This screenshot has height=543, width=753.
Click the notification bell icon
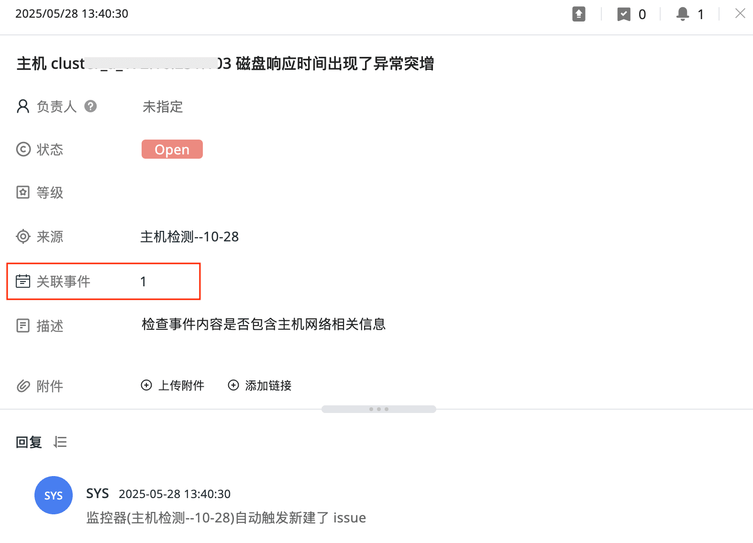click(683, 14)
